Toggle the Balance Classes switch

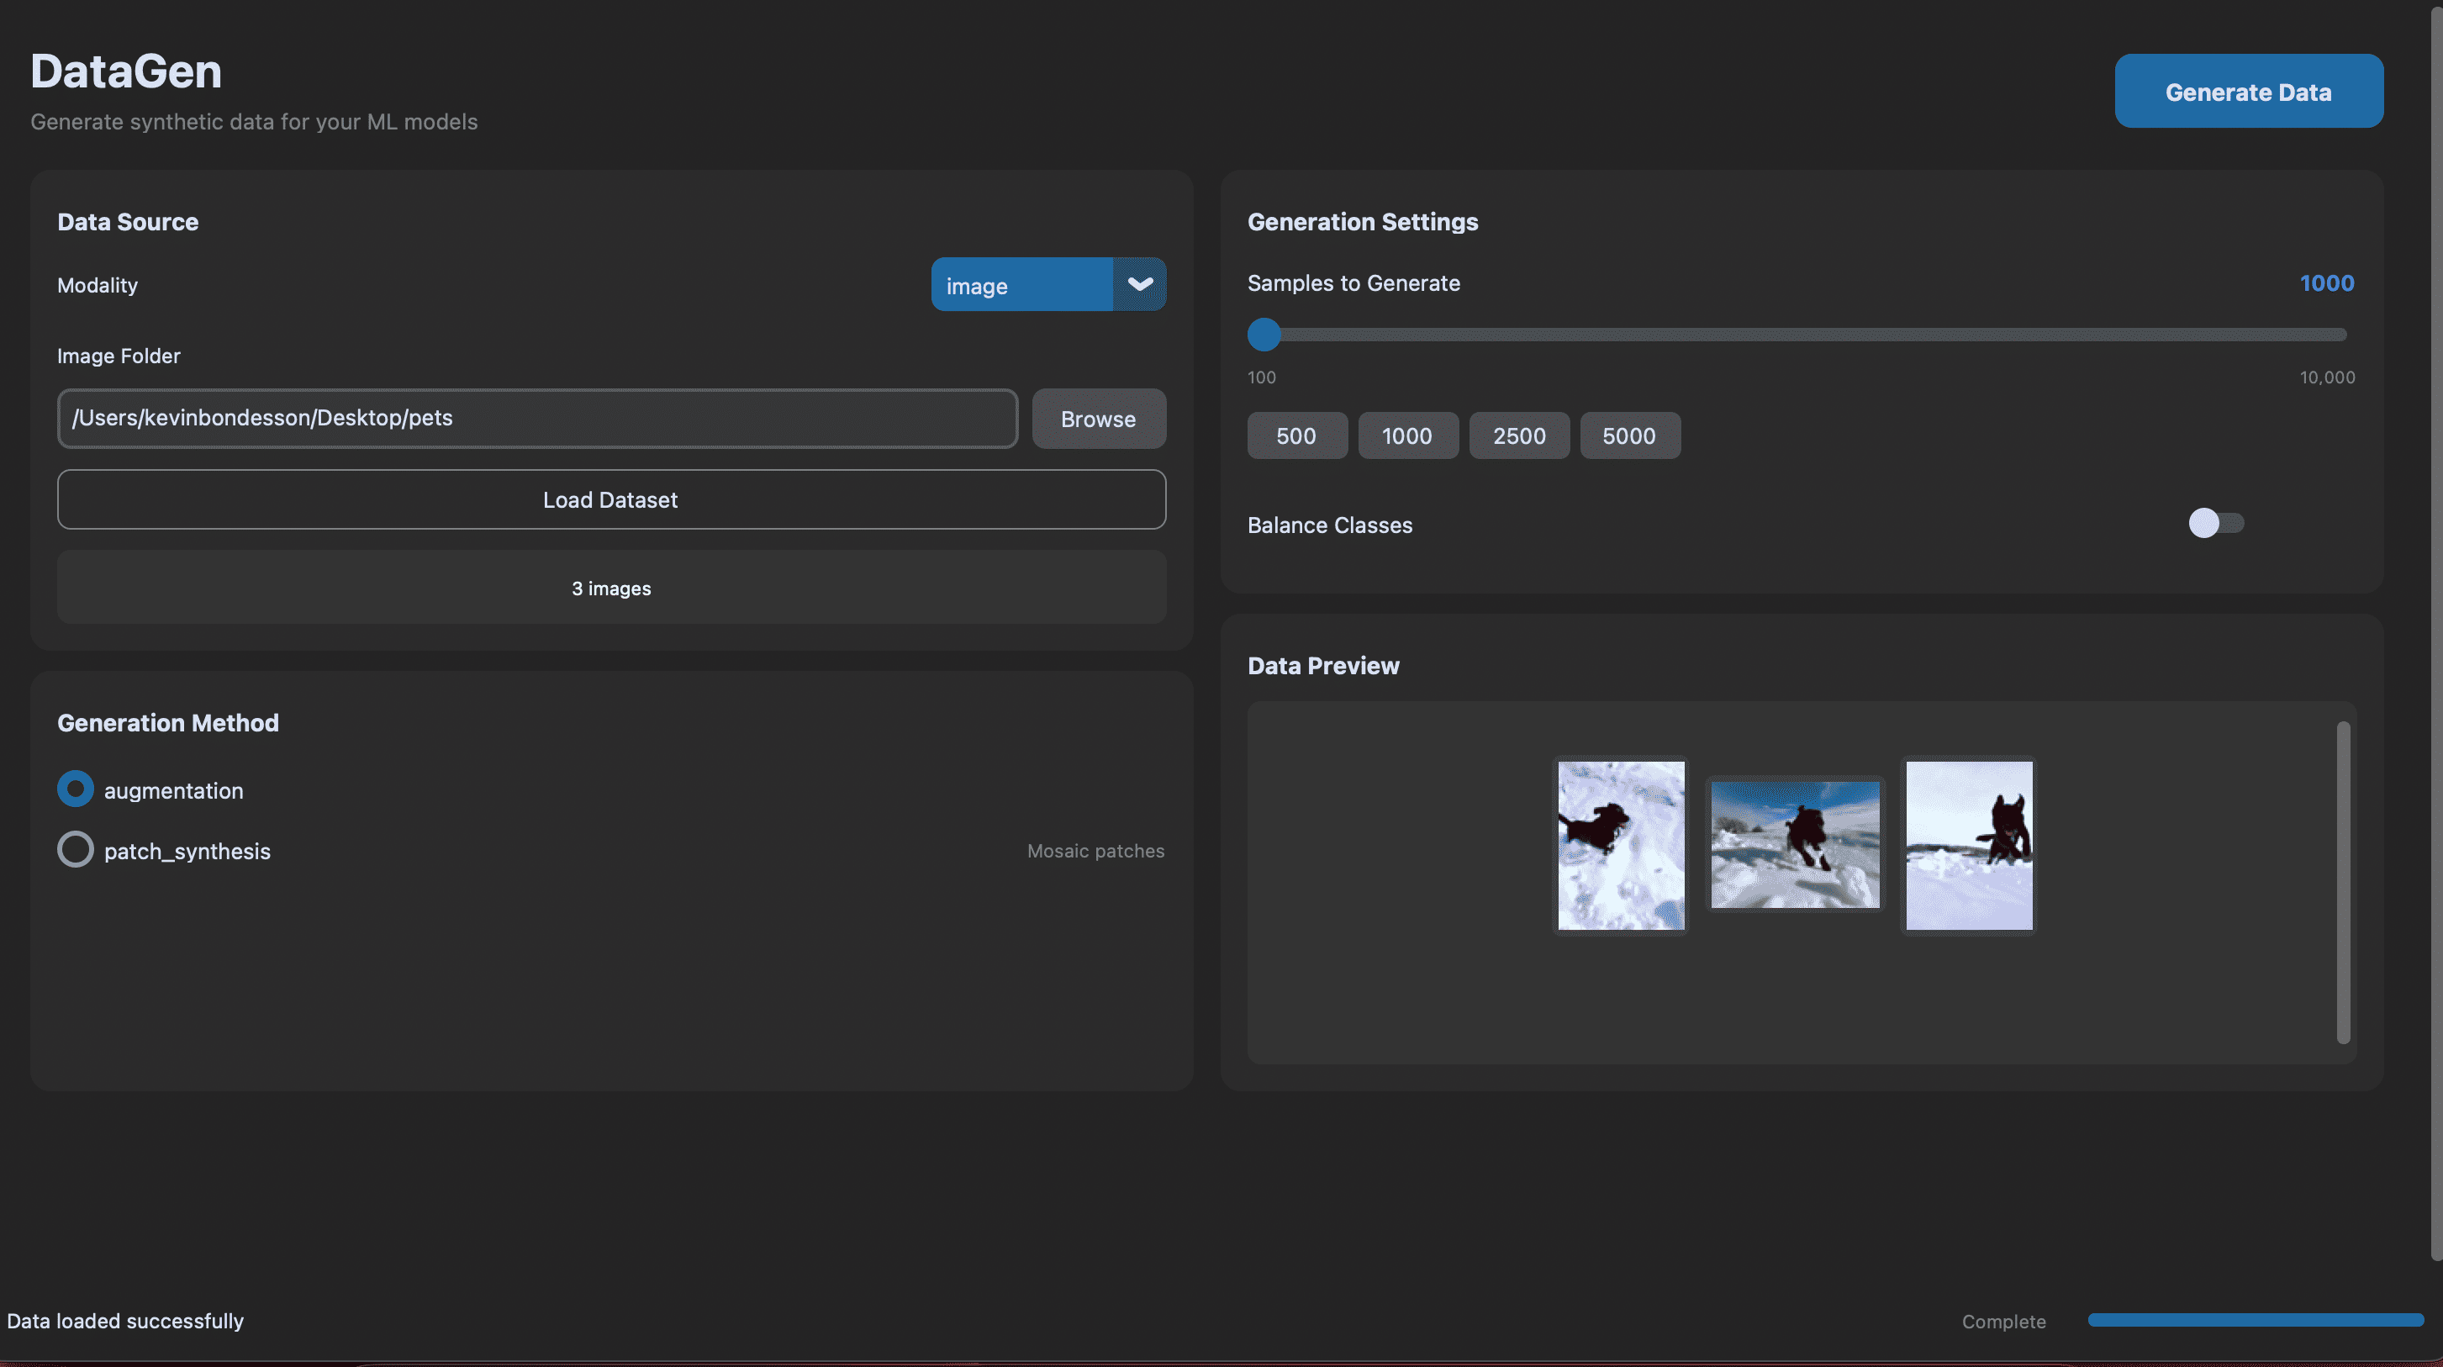tap(2215, 524)
